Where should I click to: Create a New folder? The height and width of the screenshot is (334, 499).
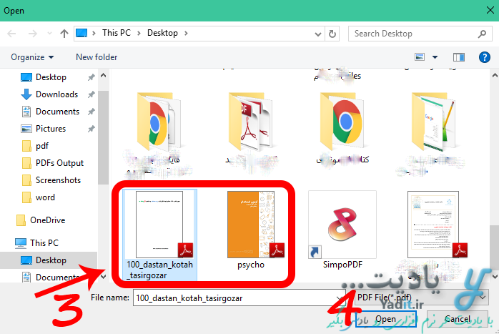[x=97, y=57]
